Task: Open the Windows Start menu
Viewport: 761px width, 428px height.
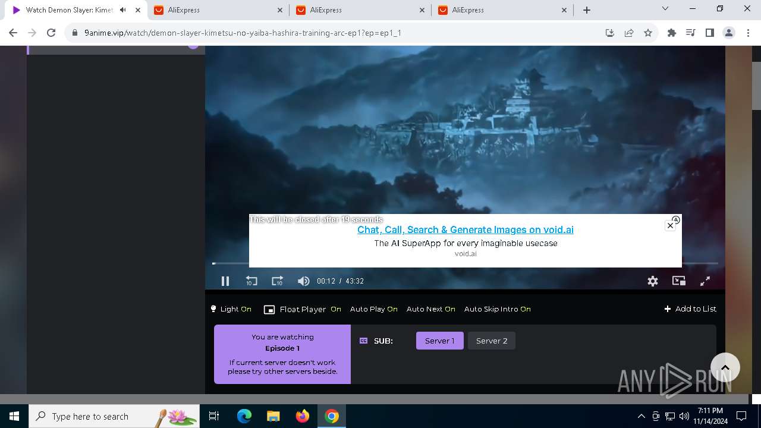Action: coord(14,416)
